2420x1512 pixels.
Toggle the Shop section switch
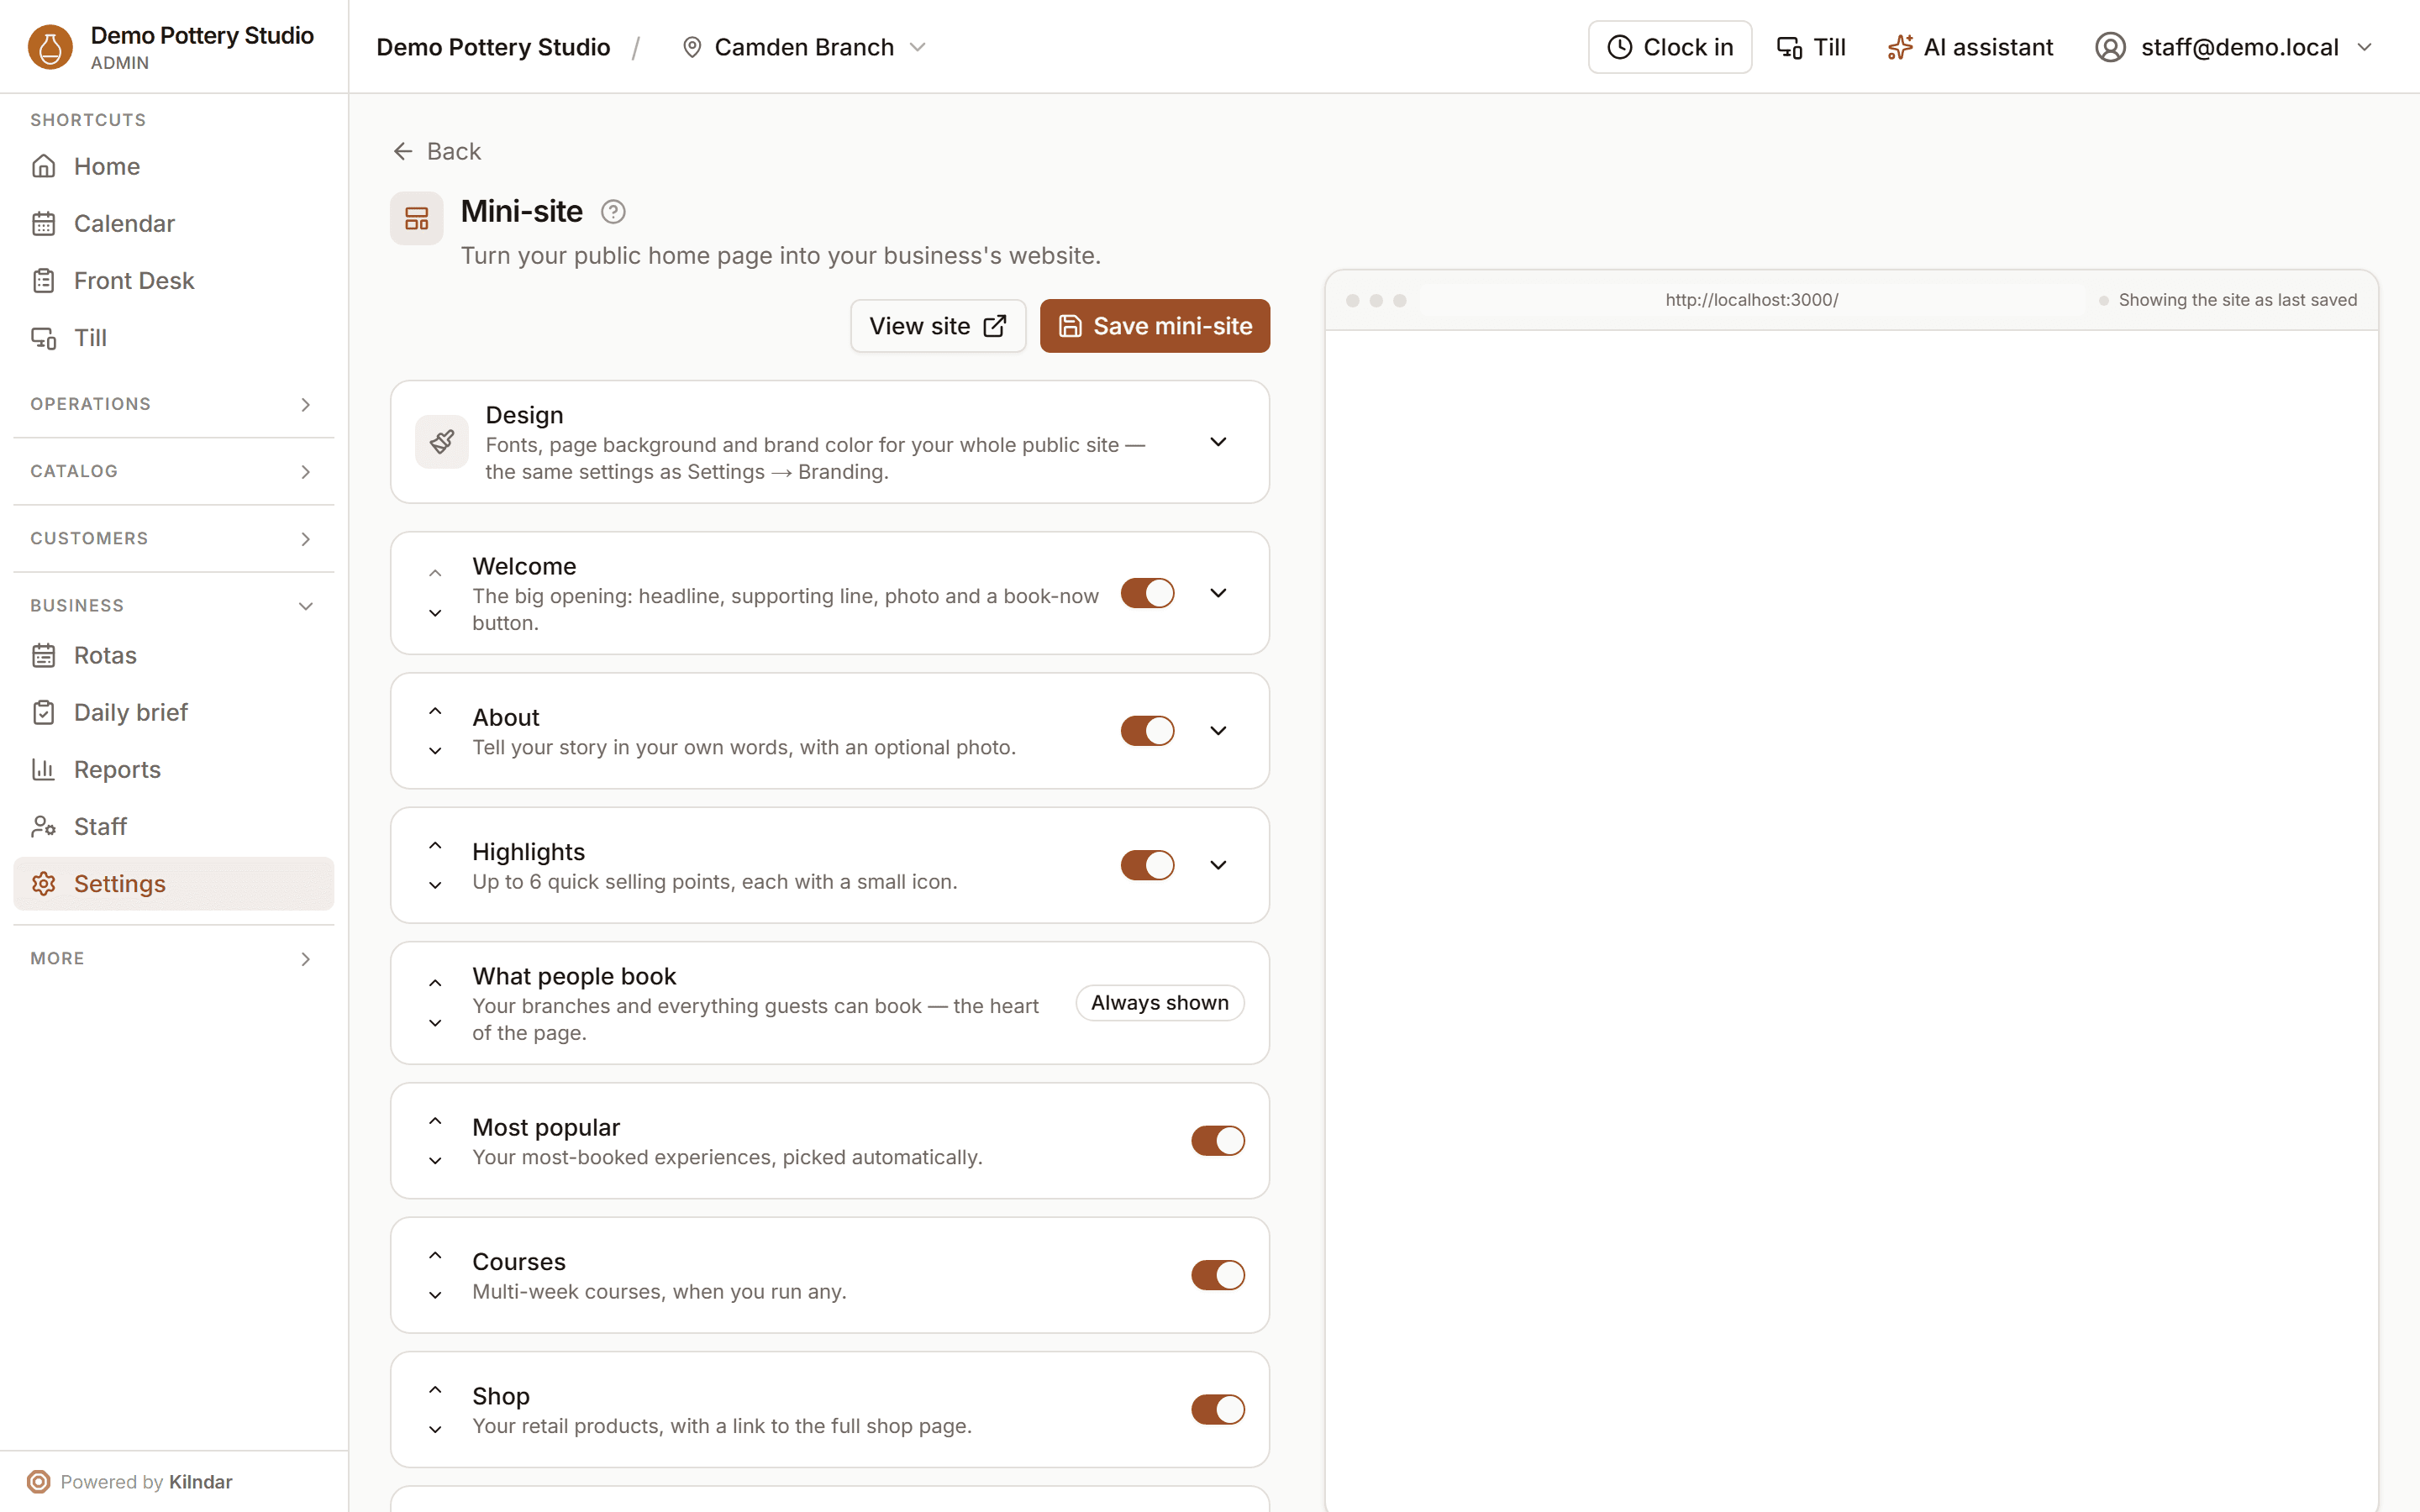pos(1218,1410)
